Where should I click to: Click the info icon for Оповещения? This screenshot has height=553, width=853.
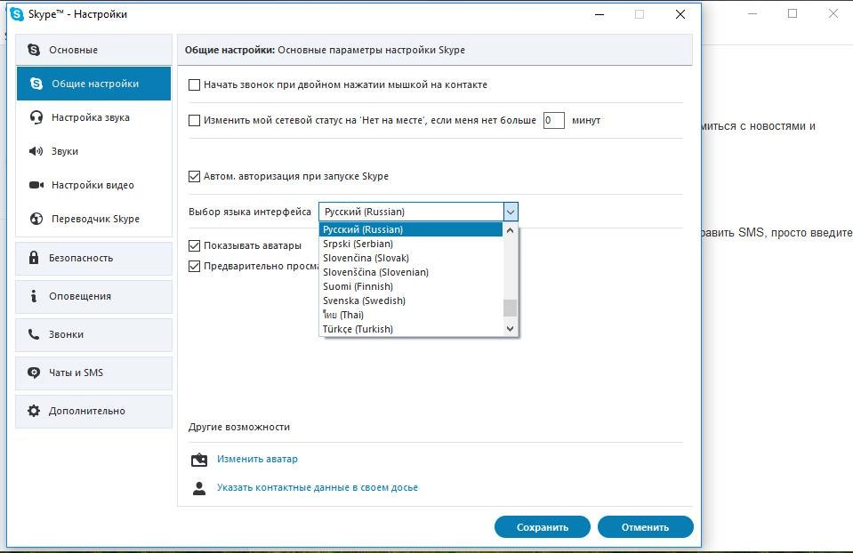coord(34,296)
